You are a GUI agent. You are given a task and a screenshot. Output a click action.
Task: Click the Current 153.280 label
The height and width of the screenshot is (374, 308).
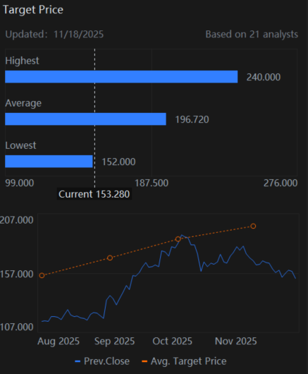coord(94,194)
